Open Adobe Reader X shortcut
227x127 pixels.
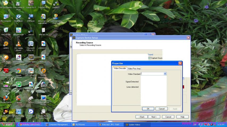[6, 73]
